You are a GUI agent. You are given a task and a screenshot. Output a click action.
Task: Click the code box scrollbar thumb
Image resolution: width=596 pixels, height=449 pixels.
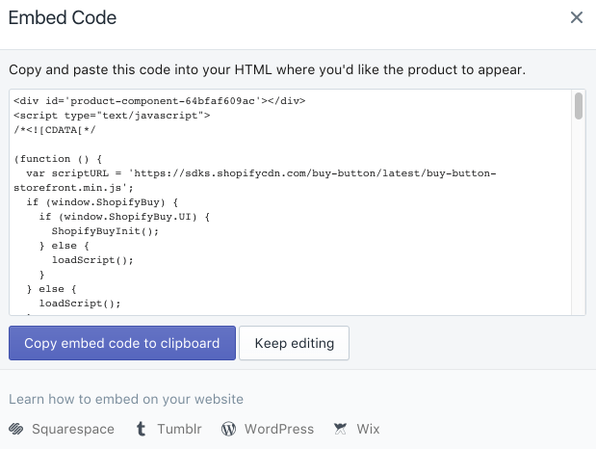pos(579,106)
